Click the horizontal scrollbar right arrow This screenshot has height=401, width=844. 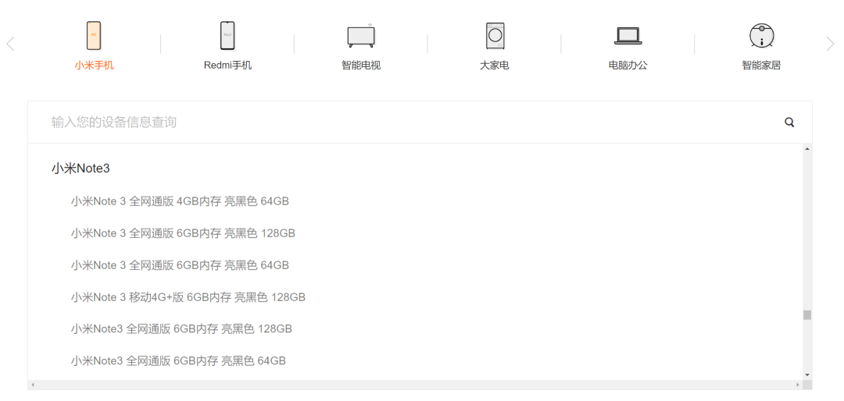(x=798, y=385)
